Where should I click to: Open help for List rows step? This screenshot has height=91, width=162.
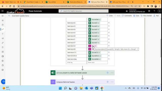click(108, 73)
